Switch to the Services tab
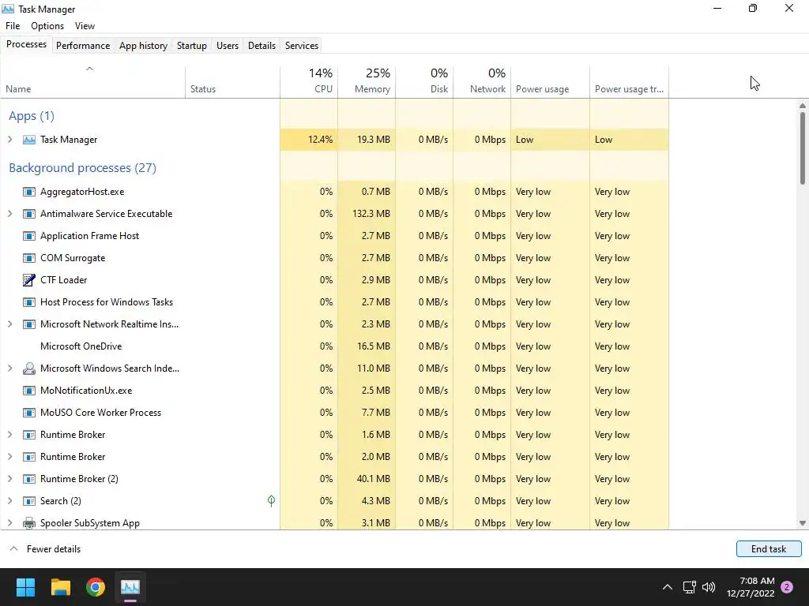809x606 pixels. tap(302, 45)
